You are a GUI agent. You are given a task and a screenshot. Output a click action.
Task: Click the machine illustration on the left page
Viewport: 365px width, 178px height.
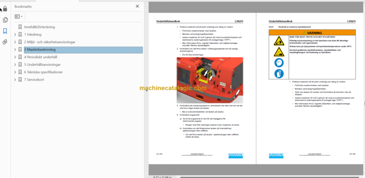point(210,80)
